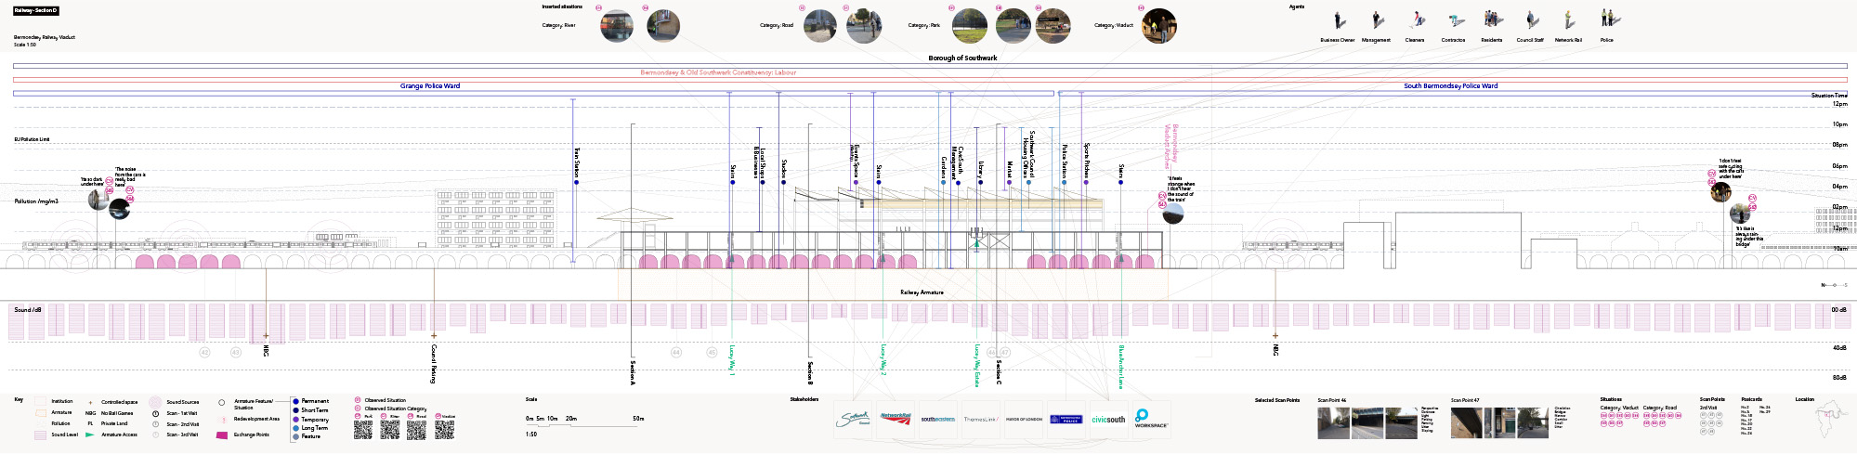Click the Temporary purple legend dot
This screenshot has width=1857, height=454.
[x=295, y=419]
